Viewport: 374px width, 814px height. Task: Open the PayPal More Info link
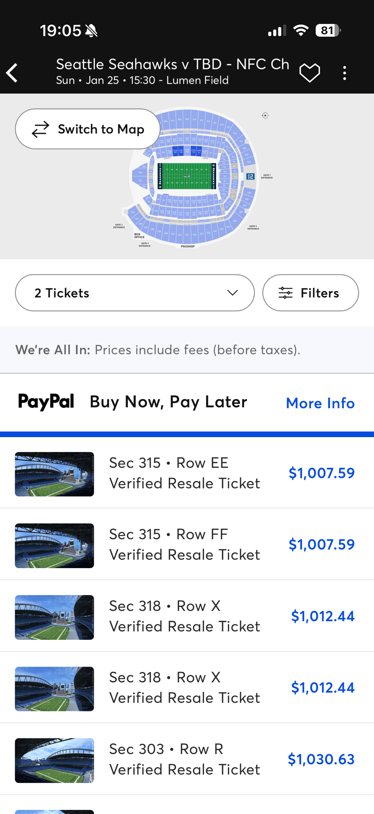click(x=320, y=403)
